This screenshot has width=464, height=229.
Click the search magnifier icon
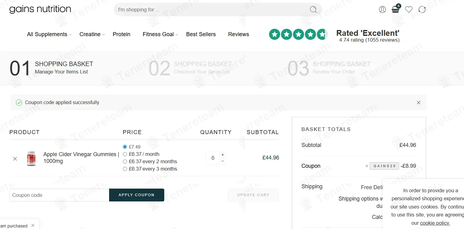[x=313, y=10]
